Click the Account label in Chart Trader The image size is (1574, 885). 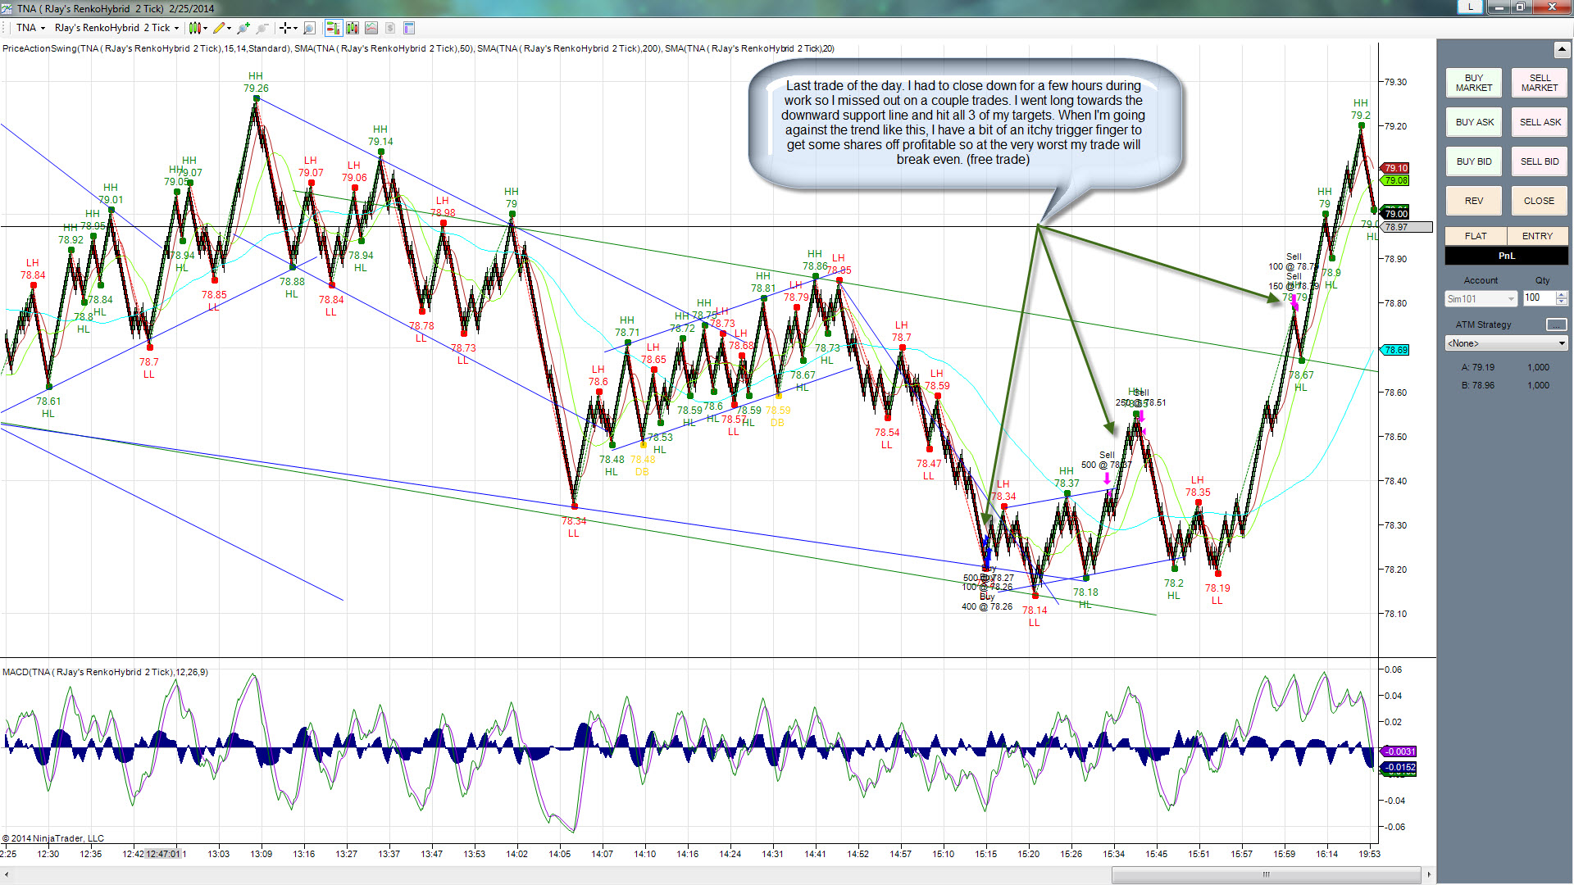[x=1481, y=280]
